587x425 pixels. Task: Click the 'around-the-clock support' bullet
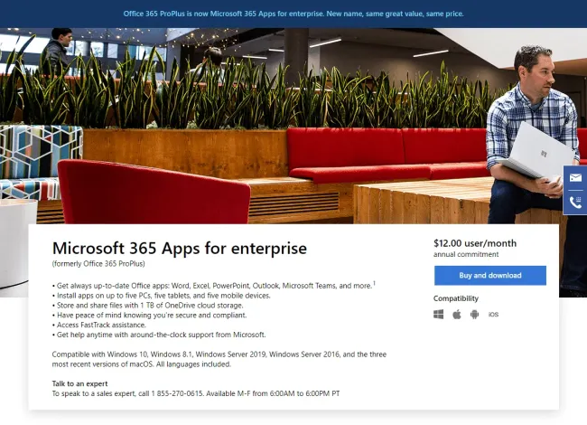(159, 335)
